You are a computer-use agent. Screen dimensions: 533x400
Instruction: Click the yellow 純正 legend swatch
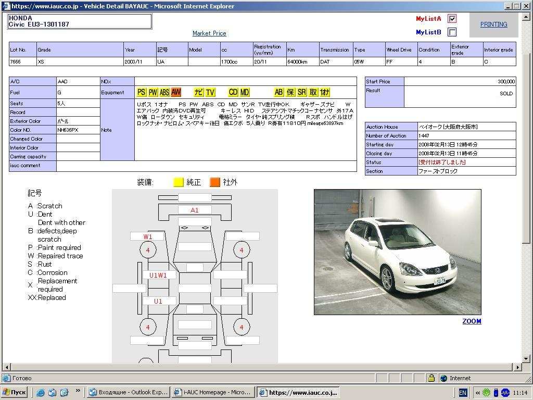179,182
